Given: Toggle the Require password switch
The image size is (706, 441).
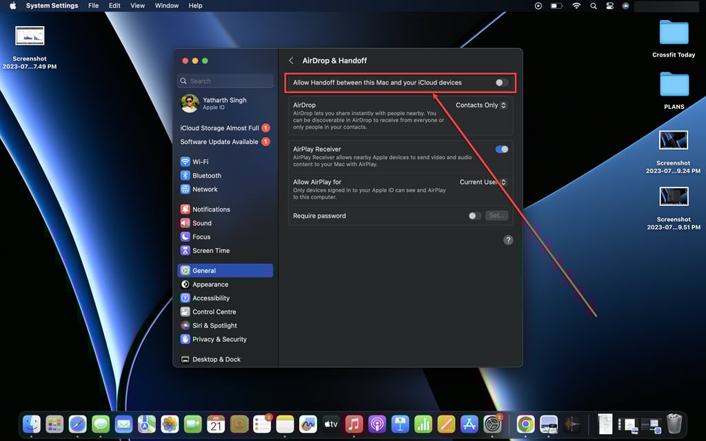Looking at the screenshot, I should coord(474,216).
